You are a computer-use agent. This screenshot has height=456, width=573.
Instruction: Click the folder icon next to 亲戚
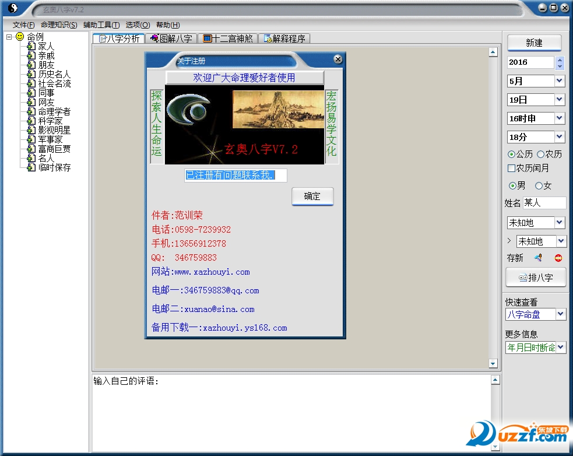pyautogui.click(x=31, y=55)
